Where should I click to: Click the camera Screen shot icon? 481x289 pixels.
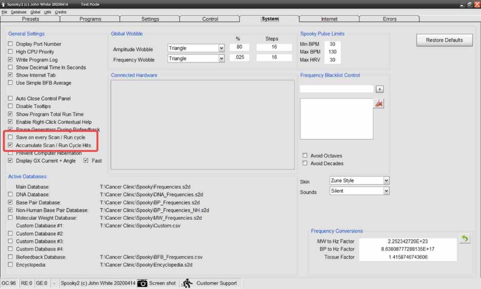click(142, 283)
